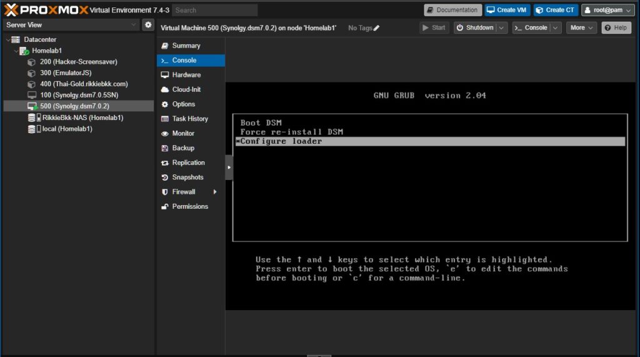Select Boot DSM GRUB entry
Screen dimensions: 640x357
point(261,123)
